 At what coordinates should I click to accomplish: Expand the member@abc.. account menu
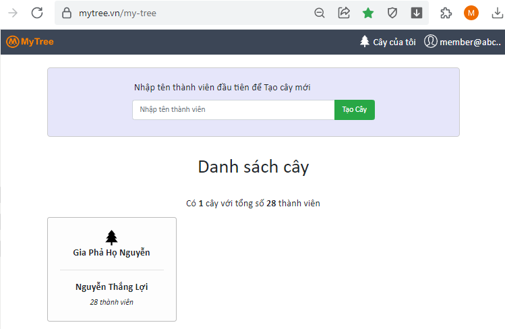pos(463,42)
